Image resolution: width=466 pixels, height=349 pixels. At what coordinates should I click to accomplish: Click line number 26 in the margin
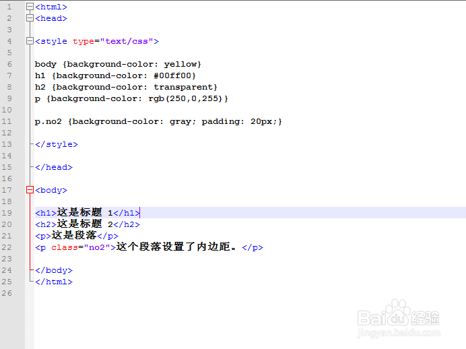click(7, 293)
